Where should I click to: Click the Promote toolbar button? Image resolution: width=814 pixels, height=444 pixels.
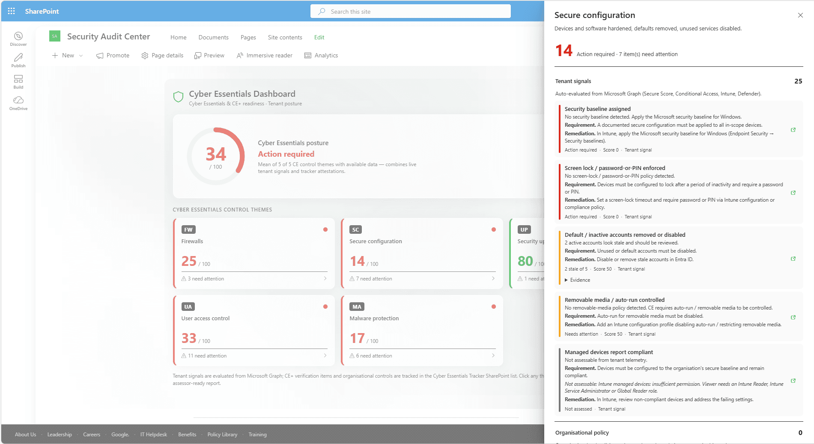coord(113,56)
